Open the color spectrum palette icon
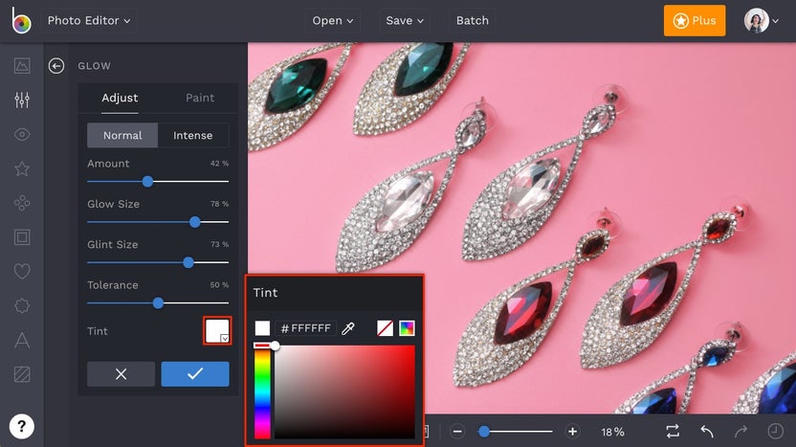Image resolution: width=796 pixels, height=447 pixels. coord(407,328)
